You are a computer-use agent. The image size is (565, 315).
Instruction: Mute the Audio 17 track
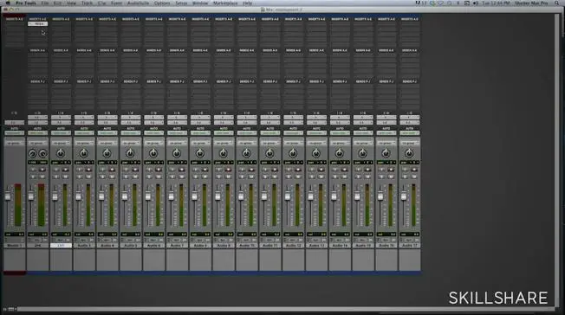click(x=414, y=177)
